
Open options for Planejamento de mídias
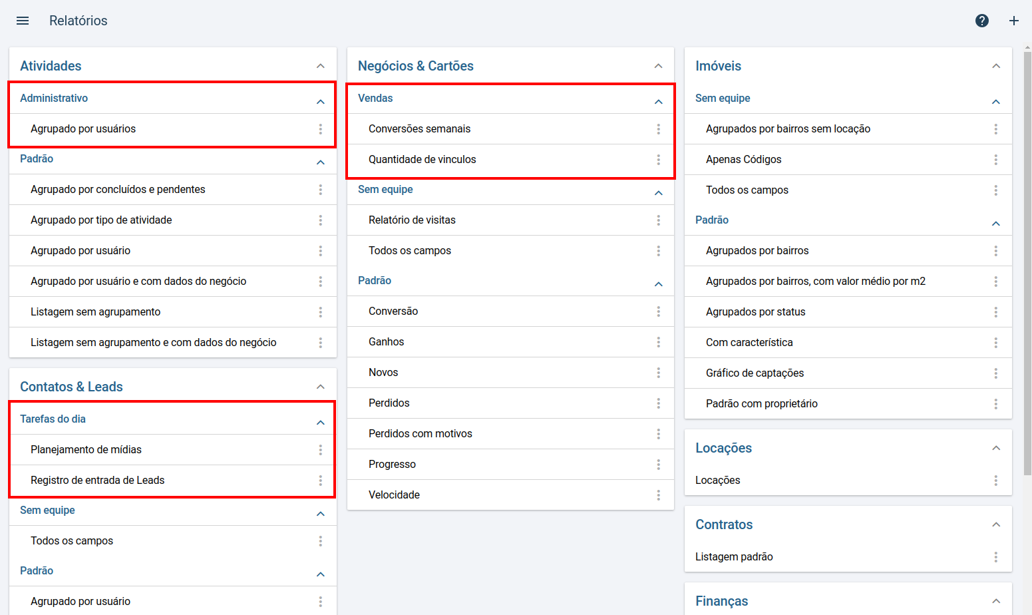[321, 450]
